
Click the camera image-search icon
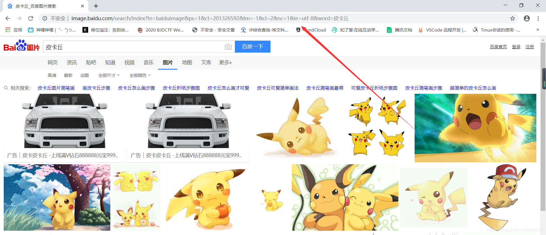pos(228,47)
